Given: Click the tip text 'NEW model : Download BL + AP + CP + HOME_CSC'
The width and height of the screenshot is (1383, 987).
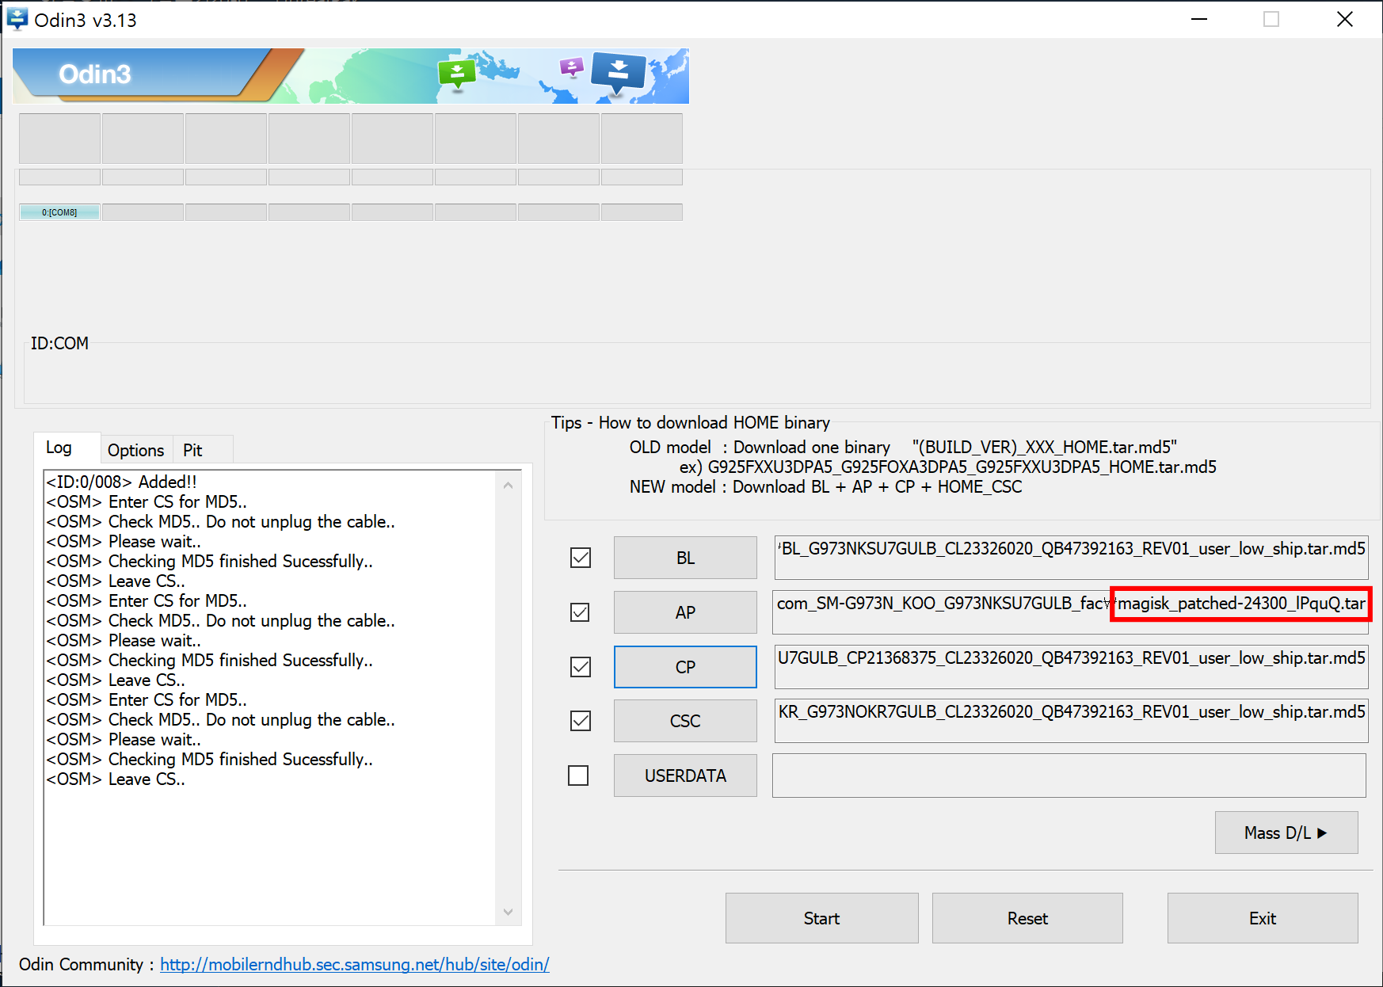Looking at the screenshot, I should click(825, 487).
